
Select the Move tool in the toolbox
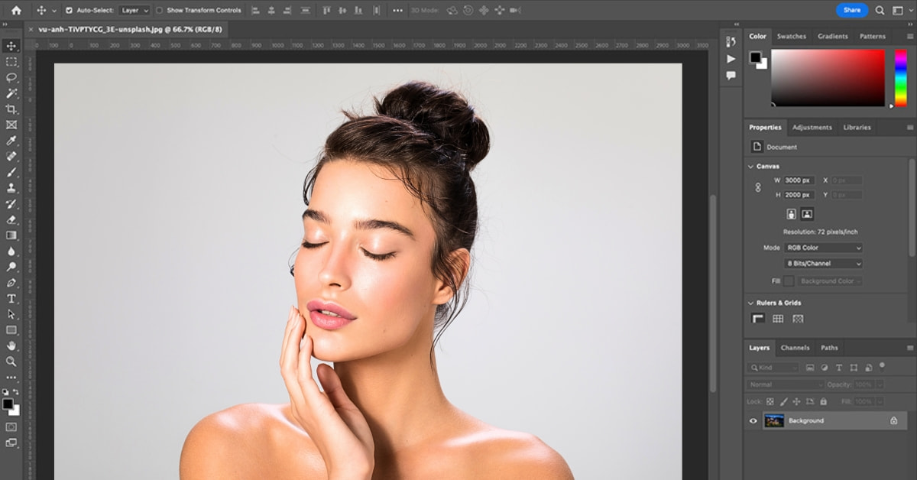(11, 46)
